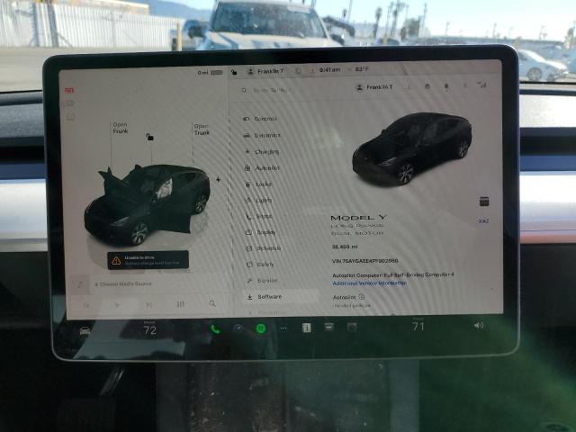Tap the Franklin T profile in settings header

(x=374, y=87)
